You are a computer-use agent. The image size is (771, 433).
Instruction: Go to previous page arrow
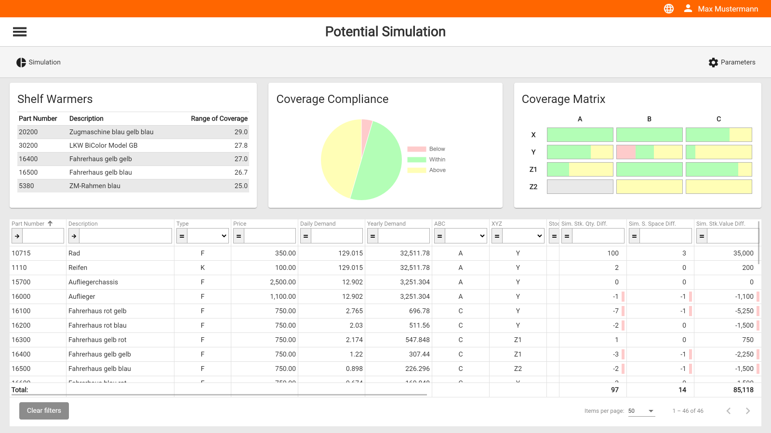pos(729,411)
